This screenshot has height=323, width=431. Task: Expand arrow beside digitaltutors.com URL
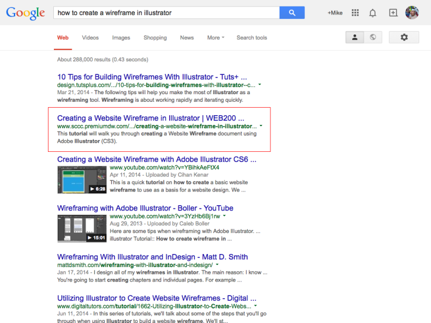(255, 306)
